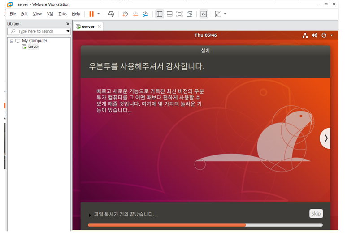The height and width of the screenshot is (233, 347).
Task: Open the Ubuntu network status icon
Action: [x=305, y=35]
